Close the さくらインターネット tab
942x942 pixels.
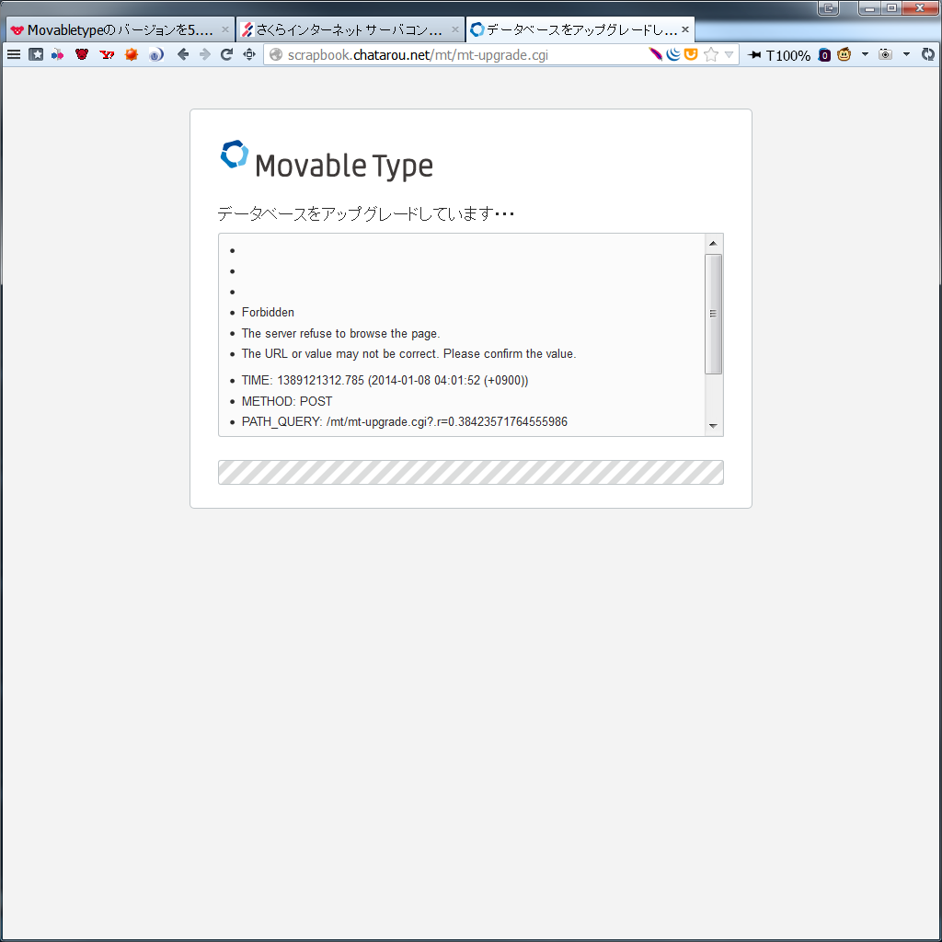tap(455, 29)
